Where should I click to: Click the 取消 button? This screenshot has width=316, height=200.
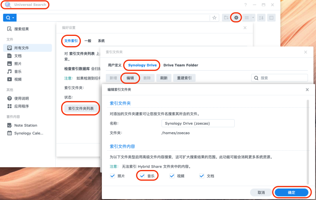261,193
